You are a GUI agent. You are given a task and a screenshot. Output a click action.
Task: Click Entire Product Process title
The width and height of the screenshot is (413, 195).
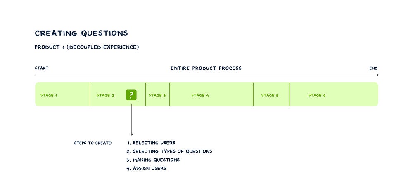point(206,68)
